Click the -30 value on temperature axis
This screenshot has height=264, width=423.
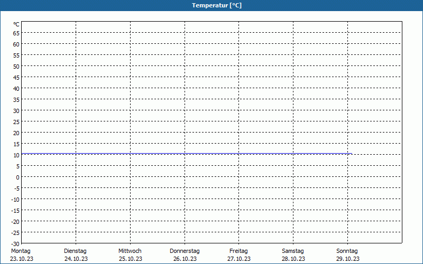coord(15,243)
